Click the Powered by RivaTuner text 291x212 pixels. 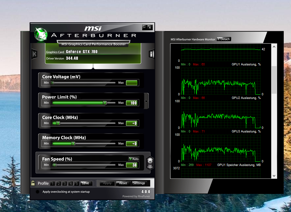pyautogui.click(x=136, y=196)
